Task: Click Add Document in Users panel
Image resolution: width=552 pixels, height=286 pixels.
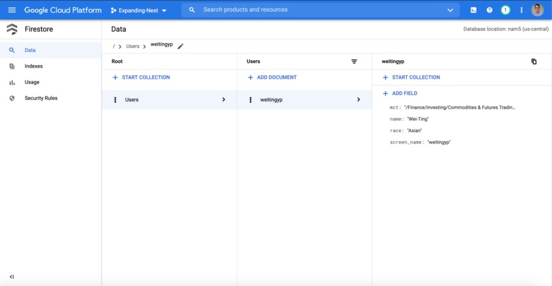Action: point(272,77)
